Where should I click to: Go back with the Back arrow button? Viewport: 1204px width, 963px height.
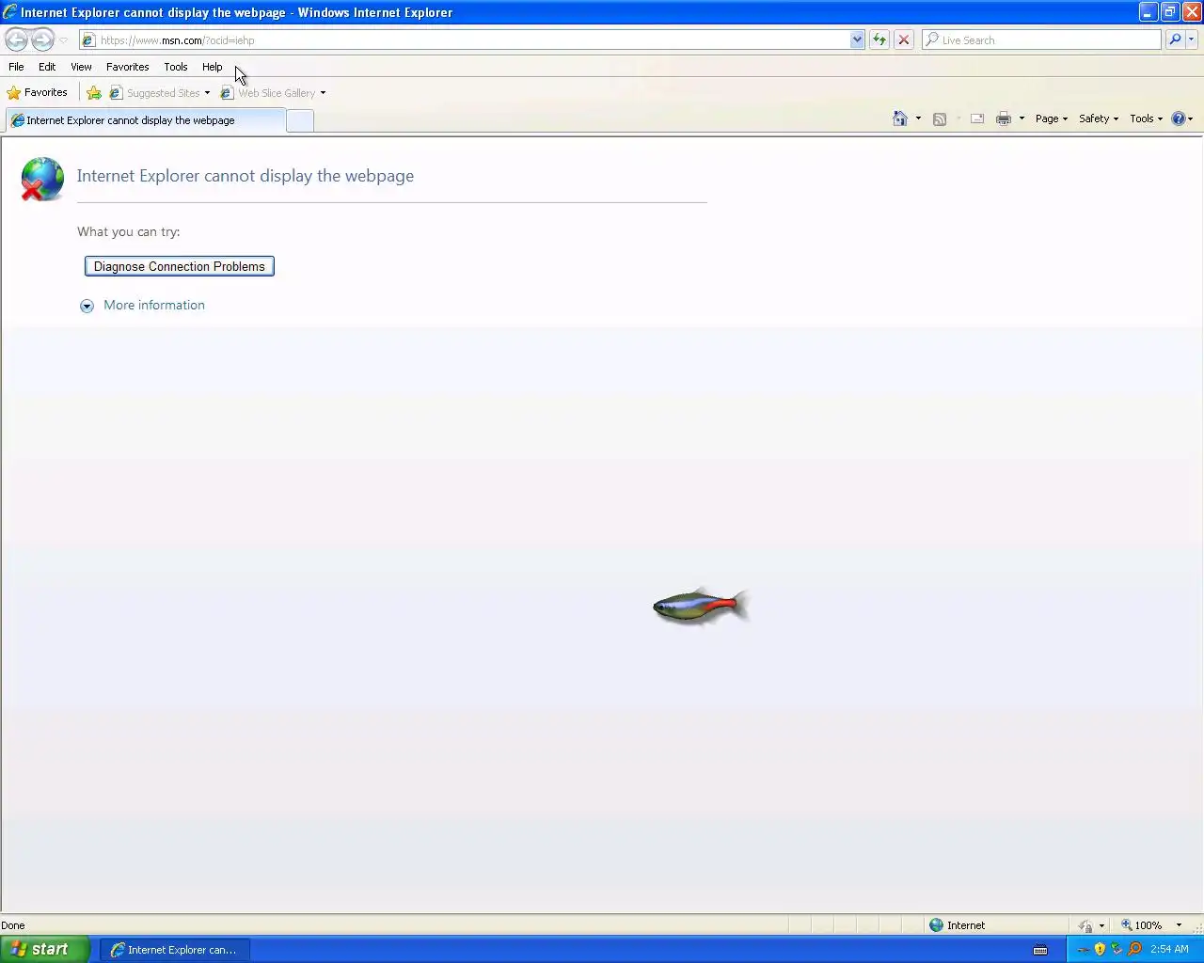[16, 39]
